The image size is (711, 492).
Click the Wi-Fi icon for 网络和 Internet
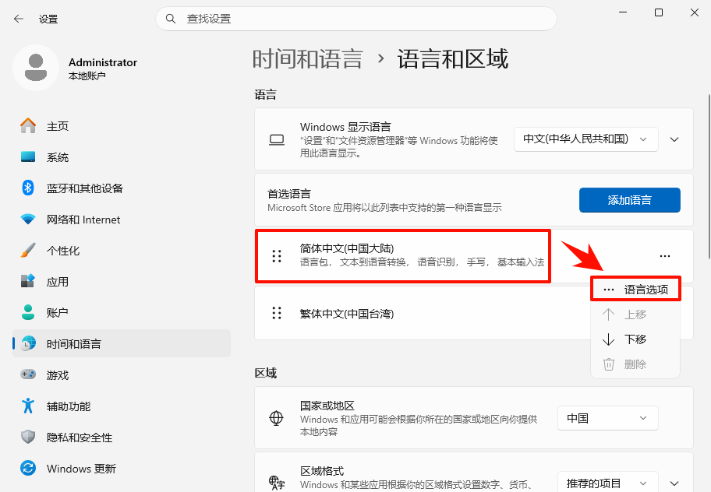click(28, 219)
